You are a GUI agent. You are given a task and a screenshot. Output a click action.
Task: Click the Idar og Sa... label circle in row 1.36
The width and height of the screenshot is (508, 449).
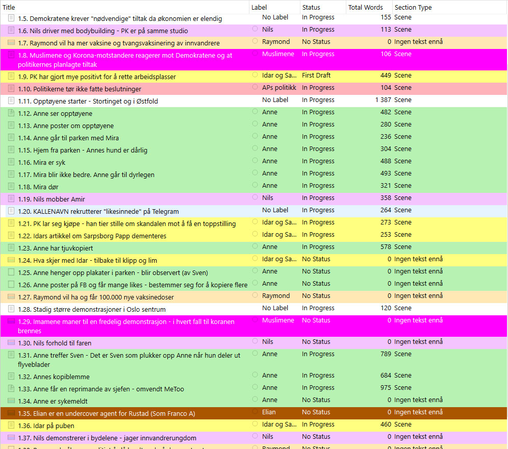coord(255,423)
